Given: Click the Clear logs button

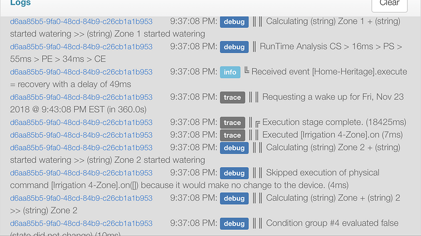Looking at the screenshot, I should tap(389, 4).
